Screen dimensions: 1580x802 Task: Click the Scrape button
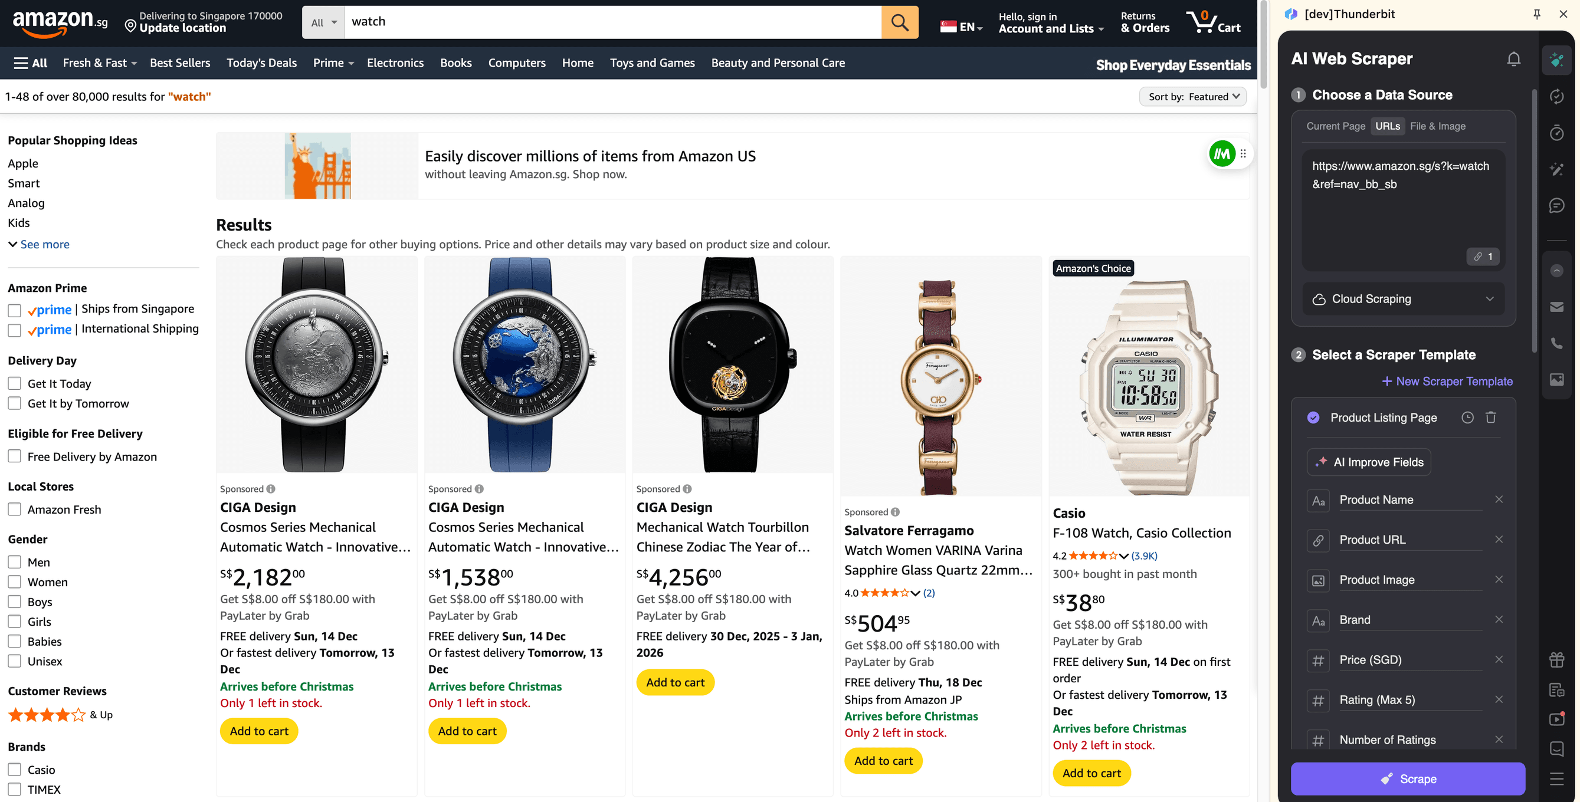coord(1408,778)
